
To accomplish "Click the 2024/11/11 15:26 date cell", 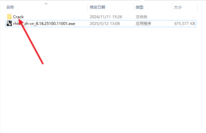I will coord(106,17).
